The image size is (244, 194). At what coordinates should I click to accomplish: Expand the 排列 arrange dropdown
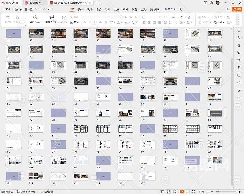[x=221, y=22]
